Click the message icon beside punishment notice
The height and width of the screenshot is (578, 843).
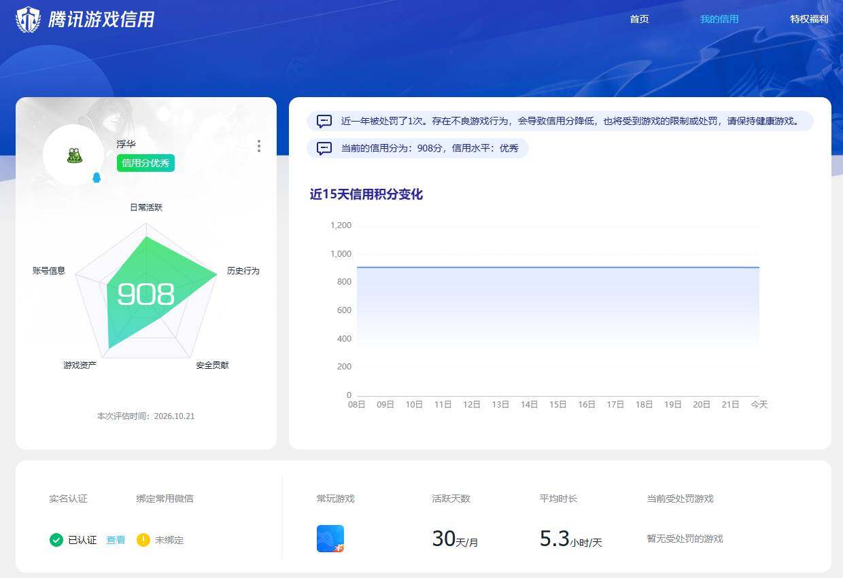click(x=324, y=121)
